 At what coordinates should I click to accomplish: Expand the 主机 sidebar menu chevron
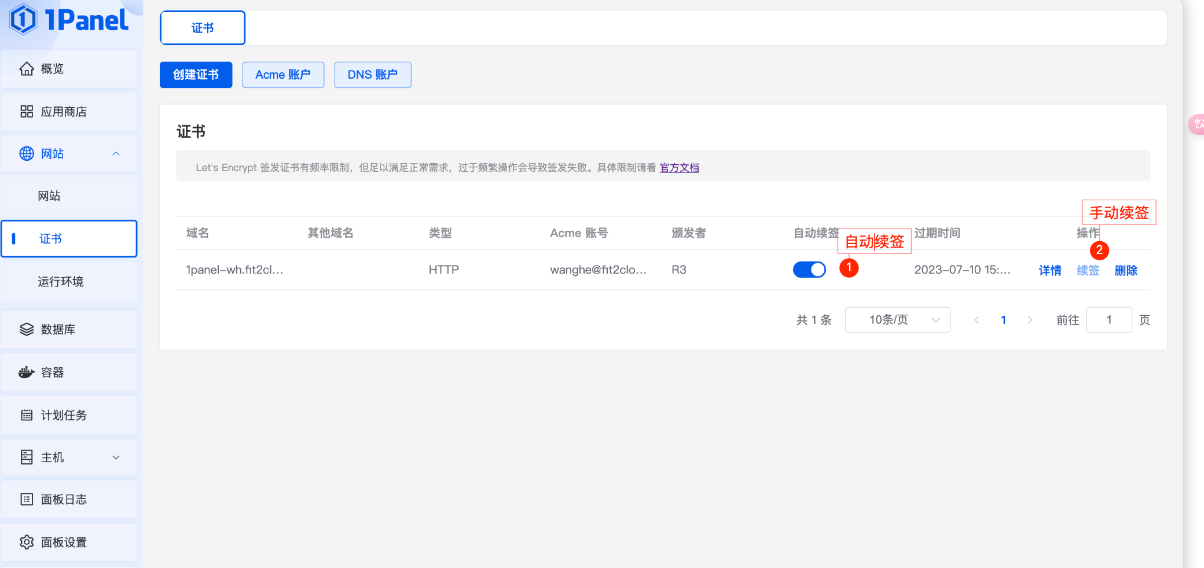[x=116, y=458]
